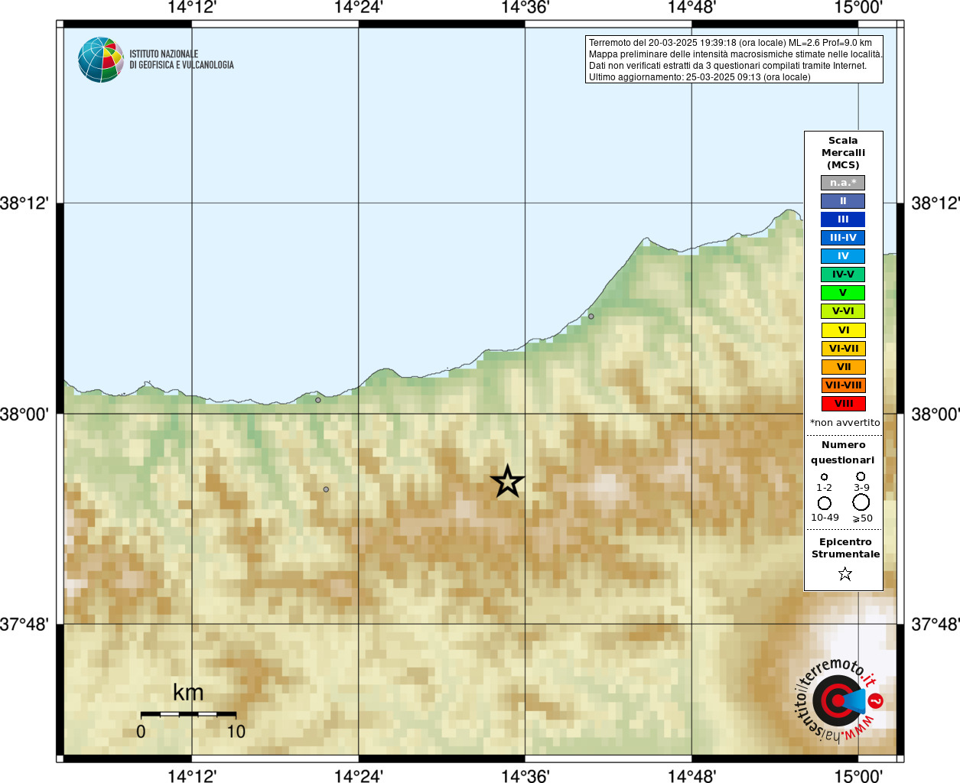Click the km scale bar
The height and width of the screenshot is (783, 960).
click(188, 713)
